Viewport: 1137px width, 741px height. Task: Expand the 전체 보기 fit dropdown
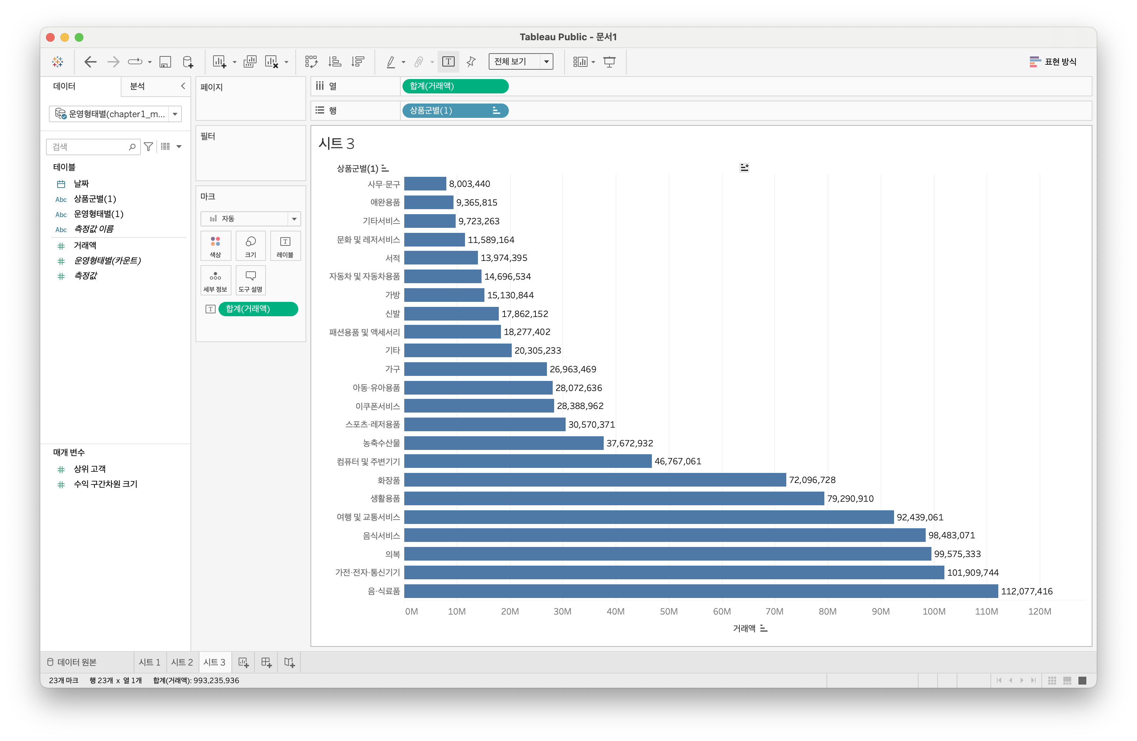(546, 62)
